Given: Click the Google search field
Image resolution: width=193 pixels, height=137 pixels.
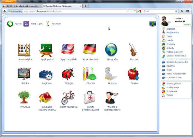Looking at the screenshot, I should 159,11.
